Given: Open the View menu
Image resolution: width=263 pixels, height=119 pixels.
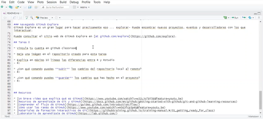Looking at the screenshot, I should tap(31, 2).
